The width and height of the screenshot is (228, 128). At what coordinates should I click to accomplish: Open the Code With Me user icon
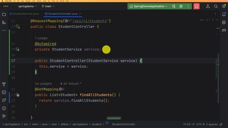pyautogui.click(x=208, y=6)
